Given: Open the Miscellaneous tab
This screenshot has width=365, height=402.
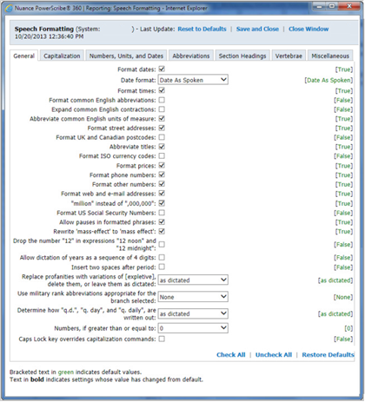Looking at the screenshot, I should pos(330,56).
